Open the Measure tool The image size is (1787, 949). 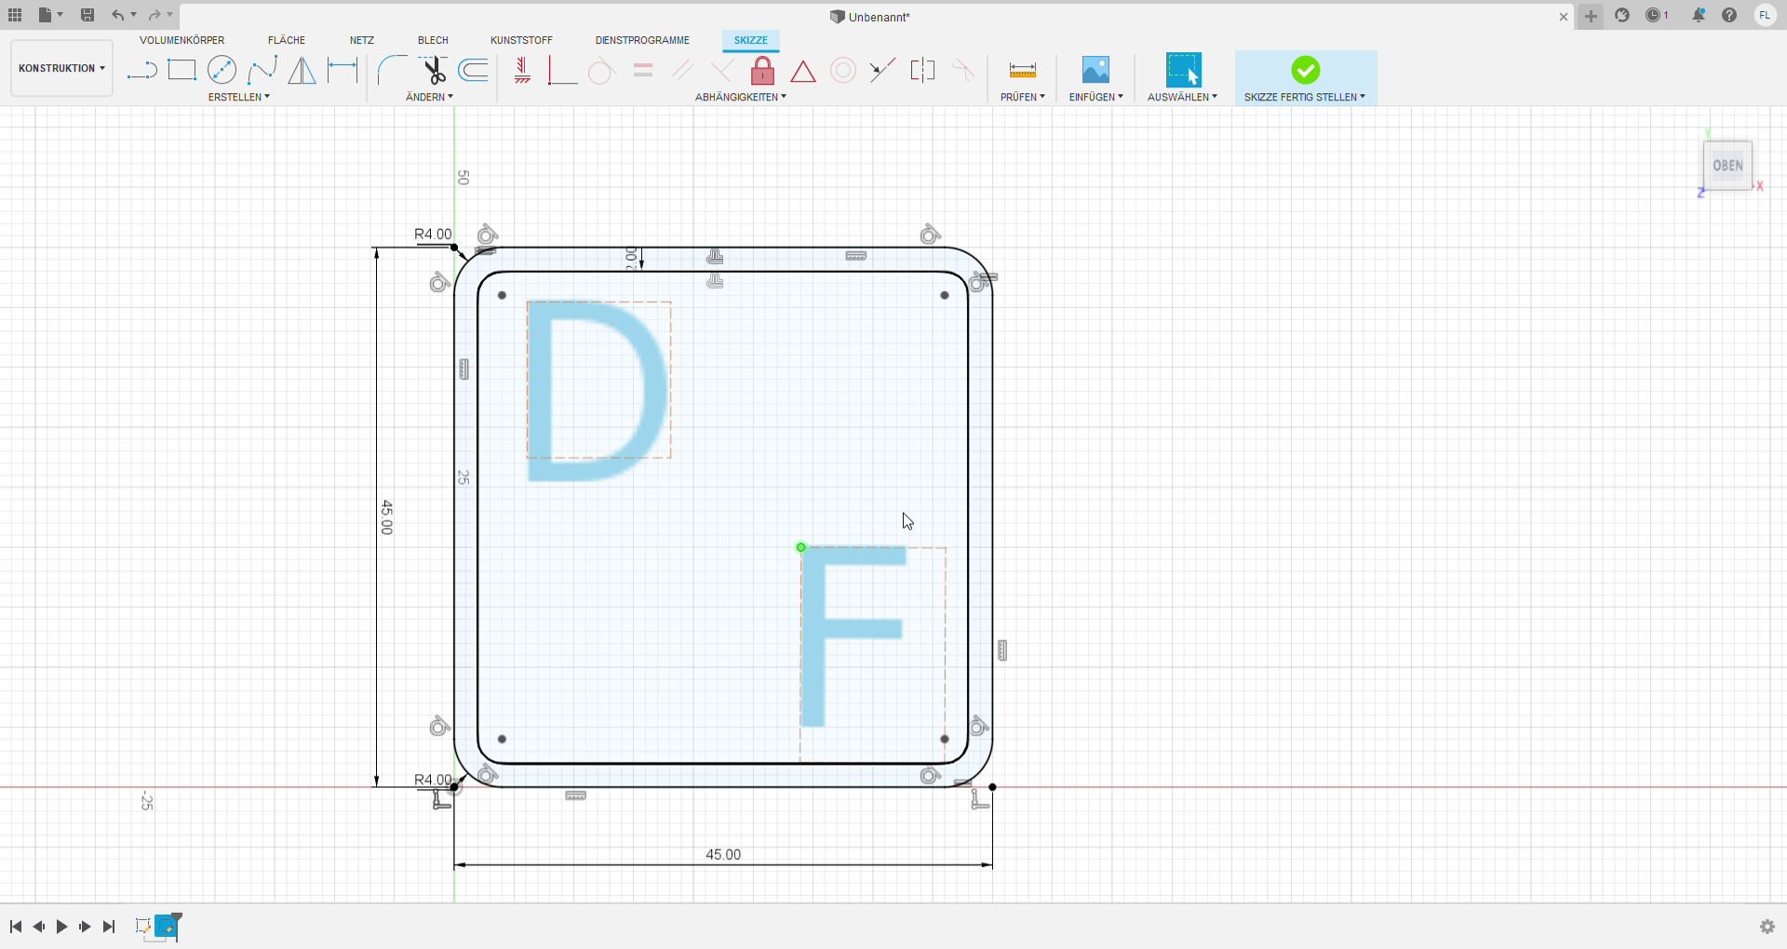tap(1022, 70)
